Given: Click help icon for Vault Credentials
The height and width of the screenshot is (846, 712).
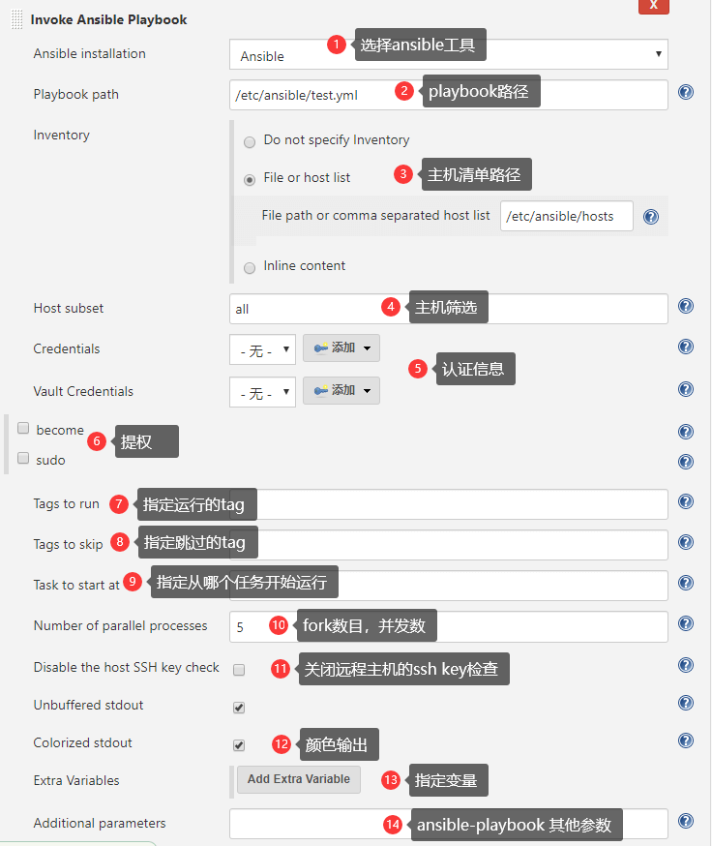Looking at the screenshot, I should click(686, 389).
